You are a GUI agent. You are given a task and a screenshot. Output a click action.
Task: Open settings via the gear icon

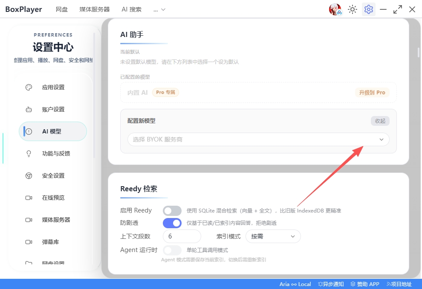[x=368, y=9]
